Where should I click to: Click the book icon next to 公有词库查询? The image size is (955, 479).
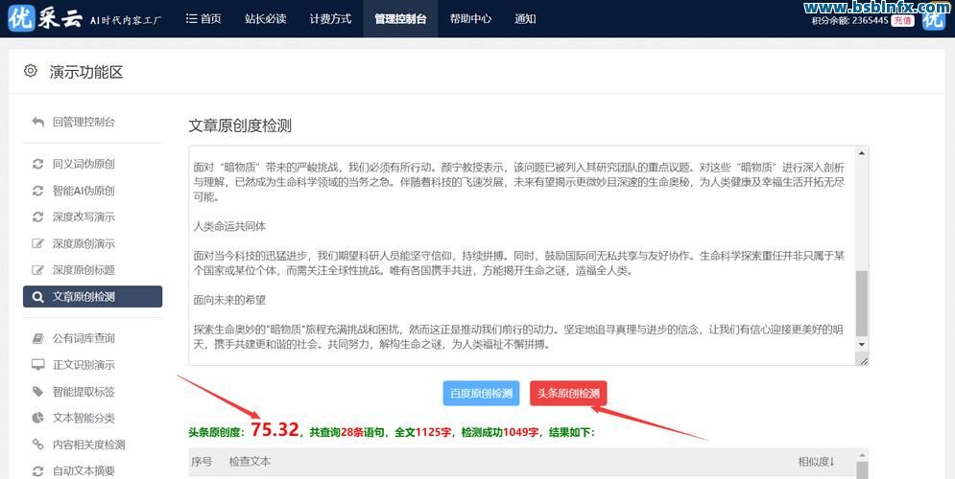[x=37, y=338]
